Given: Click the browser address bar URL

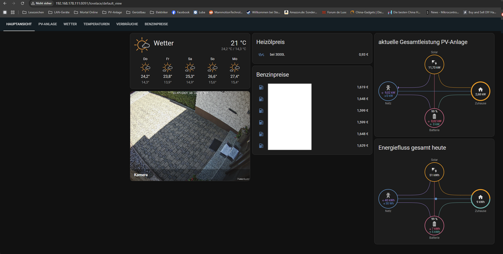Looking at the screenshot, I should coord(88,3).
